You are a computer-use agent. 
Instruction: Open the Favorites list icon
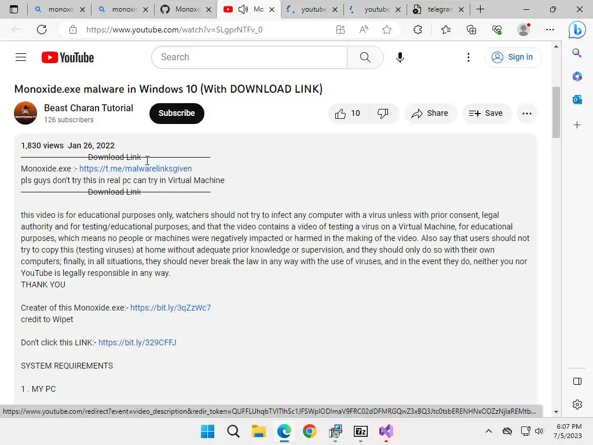click(446, 30)
